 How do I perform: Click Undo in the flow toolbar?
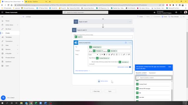(x=140, y=17)
